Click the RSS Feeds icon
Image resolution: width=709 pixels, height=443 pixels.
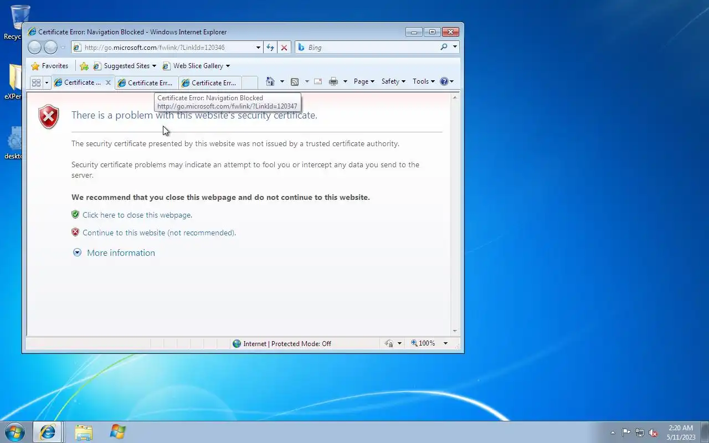(x=295, y=81)
